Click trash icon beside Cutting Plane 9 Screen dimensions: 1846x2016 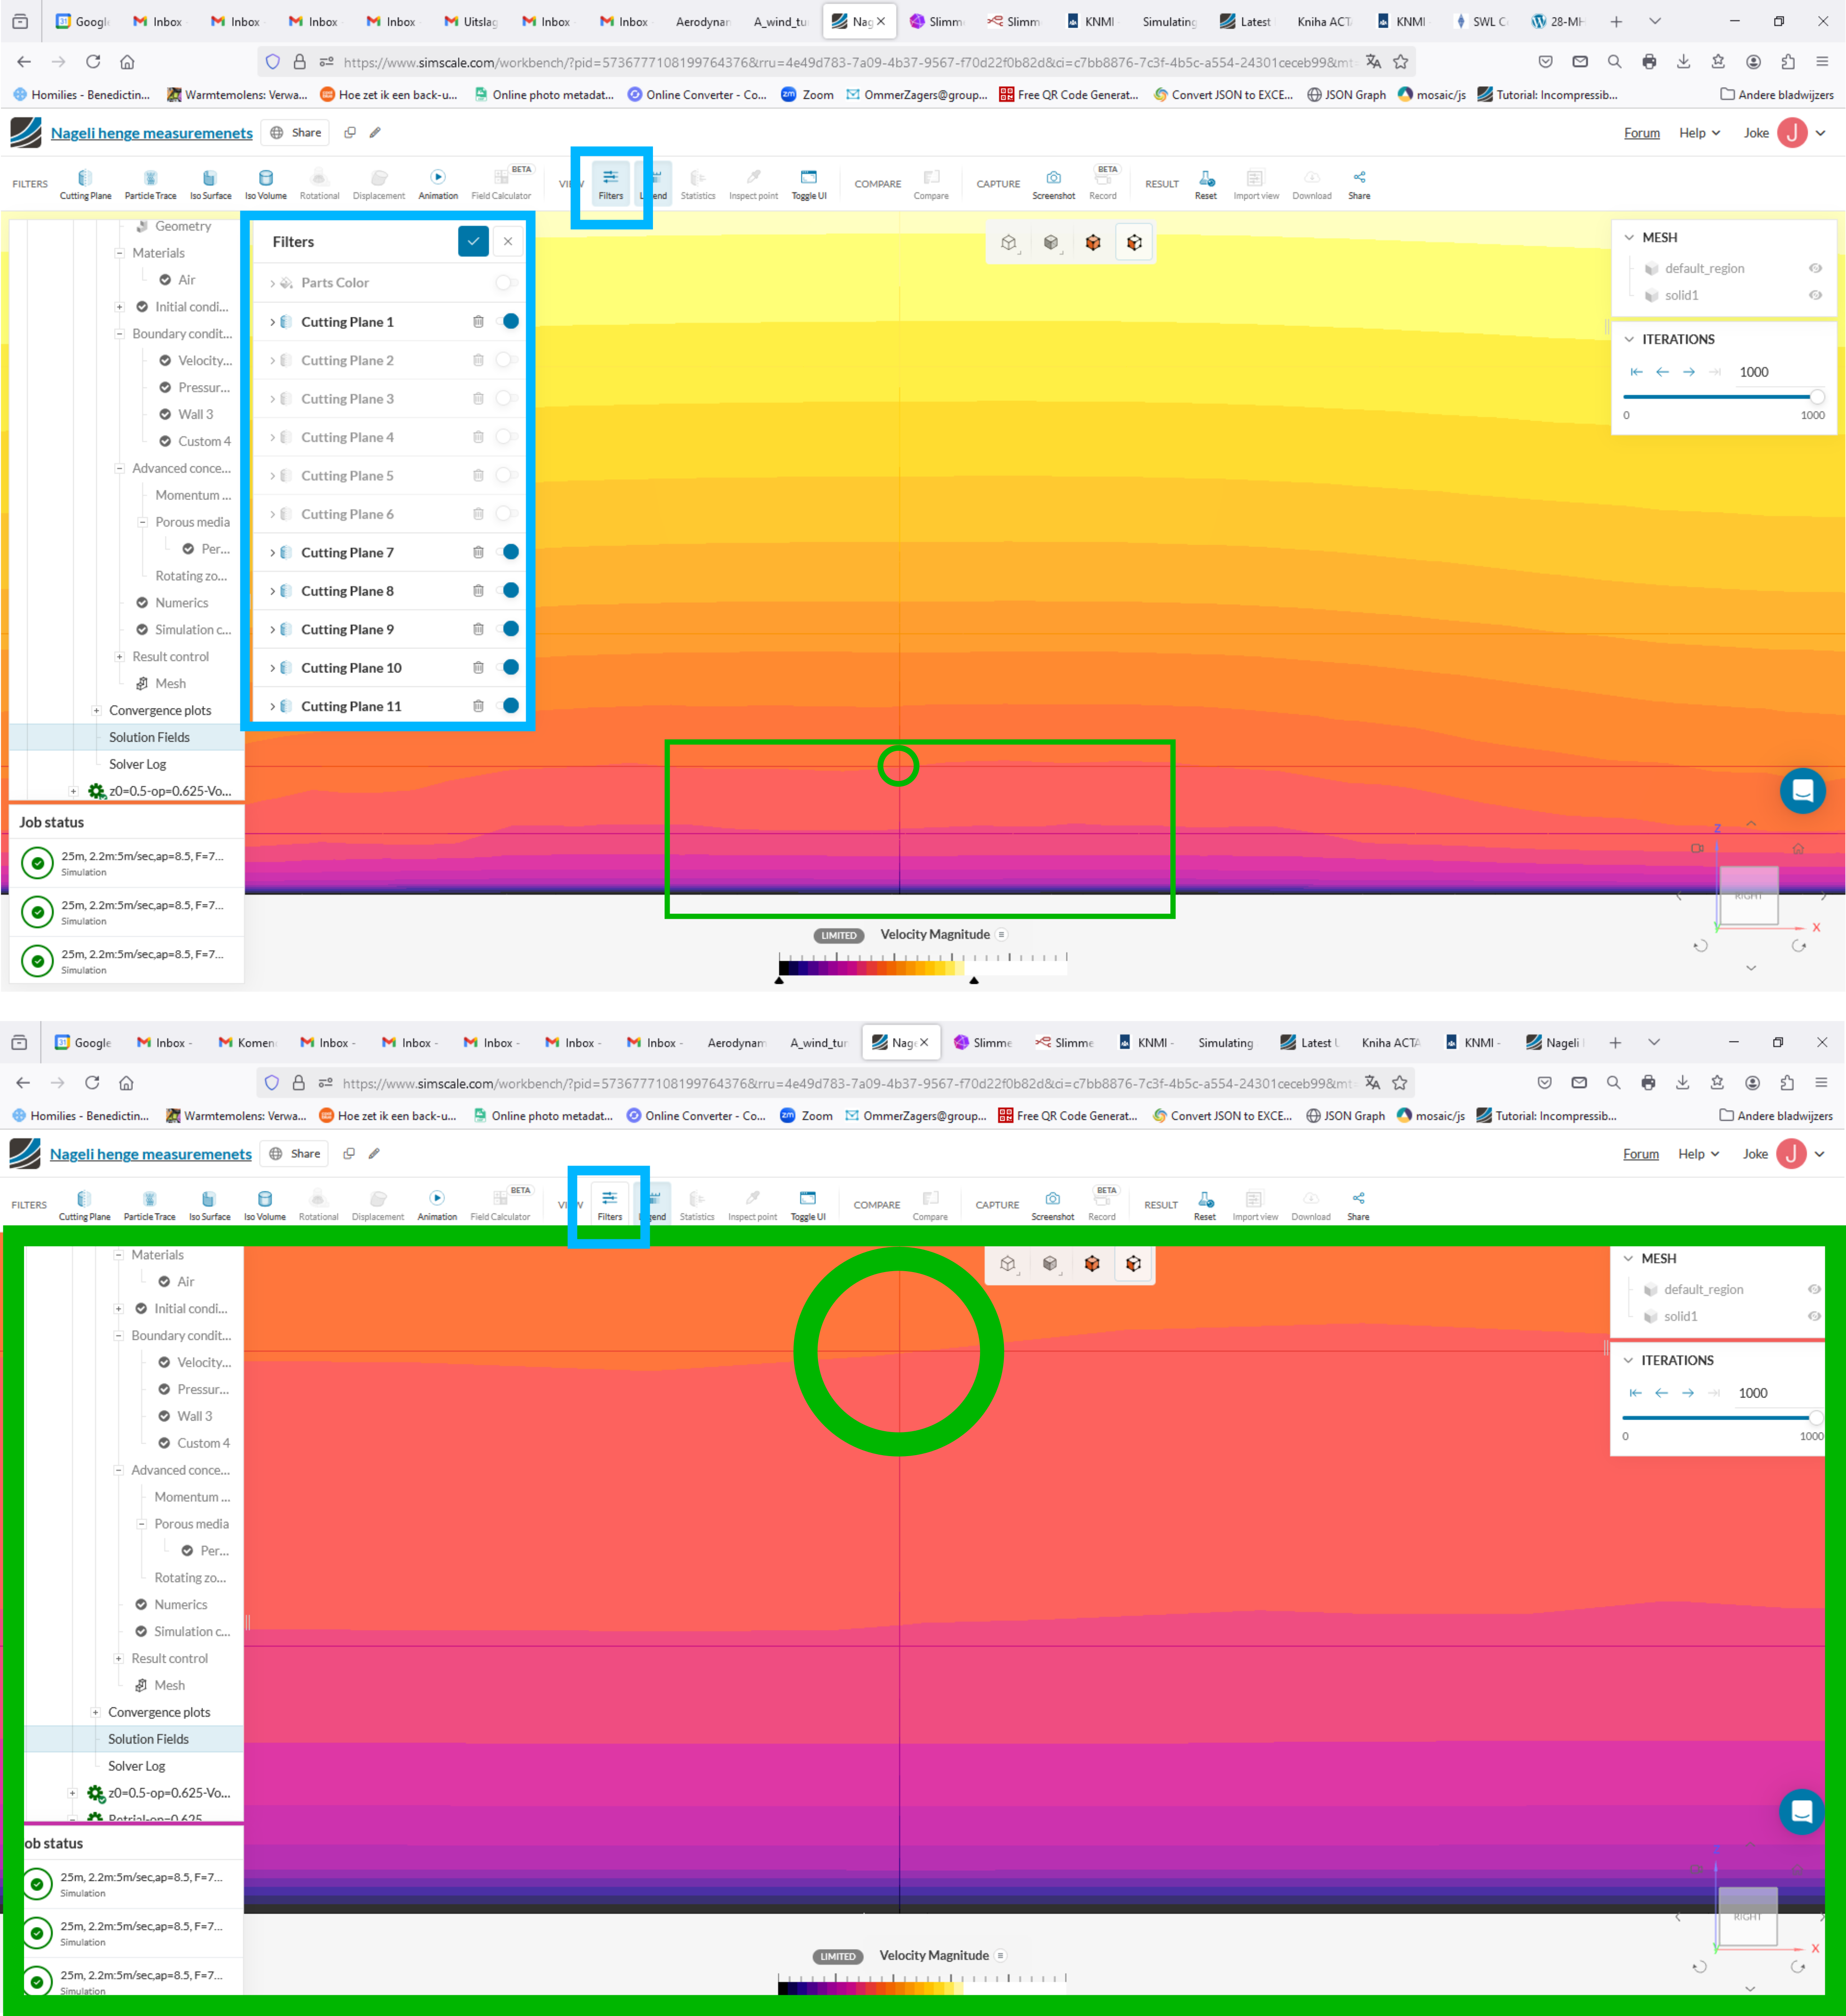(x=478, y=629)
